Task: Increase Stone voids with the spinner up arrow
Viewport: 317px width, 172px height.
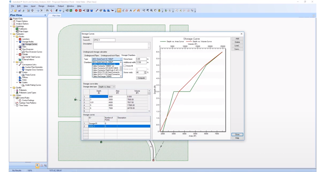Action: click(x=145, y=72)
